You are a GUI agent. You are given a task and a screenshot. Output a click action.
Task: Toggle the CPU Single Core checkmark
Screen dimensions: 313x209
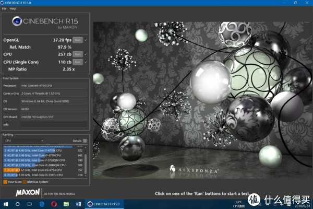(86, 62)
